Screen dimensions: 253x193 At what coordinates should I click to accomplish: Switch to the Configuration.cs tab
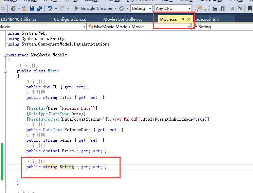[70, 19]
